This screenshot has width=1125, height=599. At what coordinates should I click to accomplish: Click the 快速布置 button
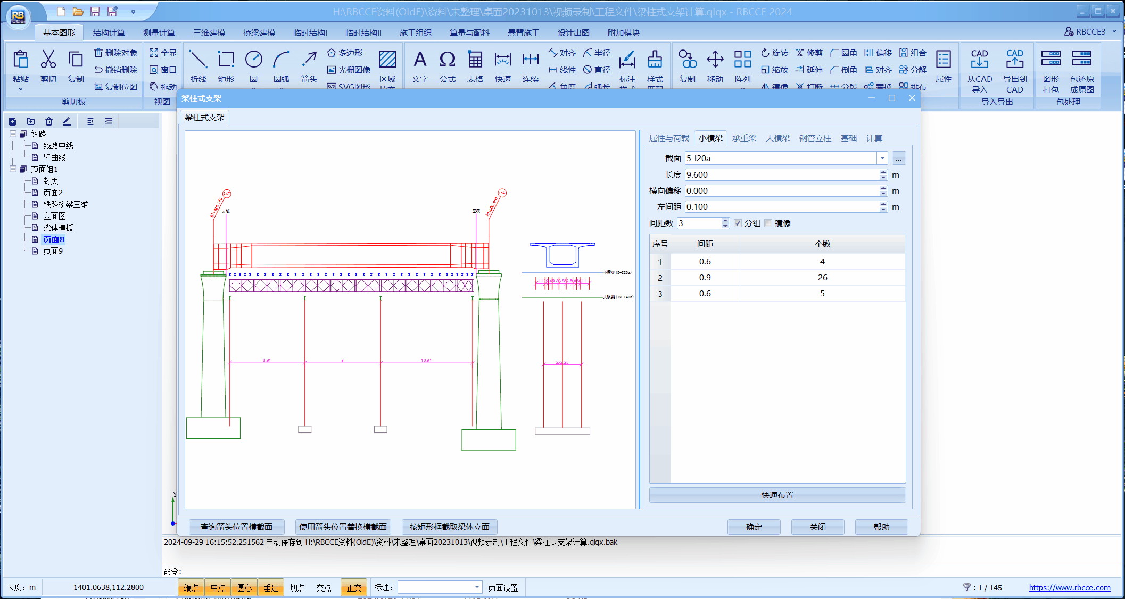[777, 495]
